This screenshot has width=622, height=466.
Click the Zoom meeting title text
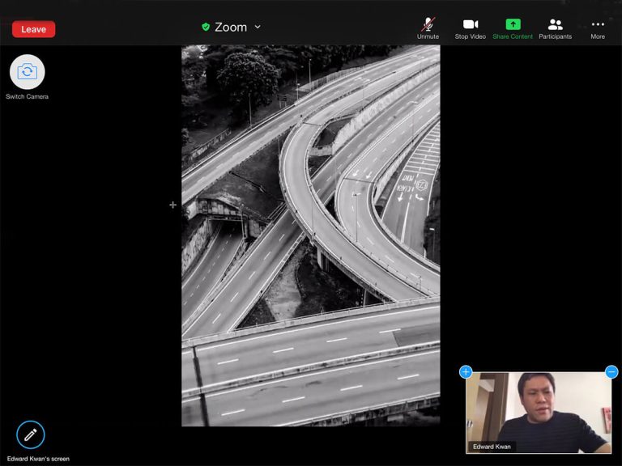(x=231, y=27)
